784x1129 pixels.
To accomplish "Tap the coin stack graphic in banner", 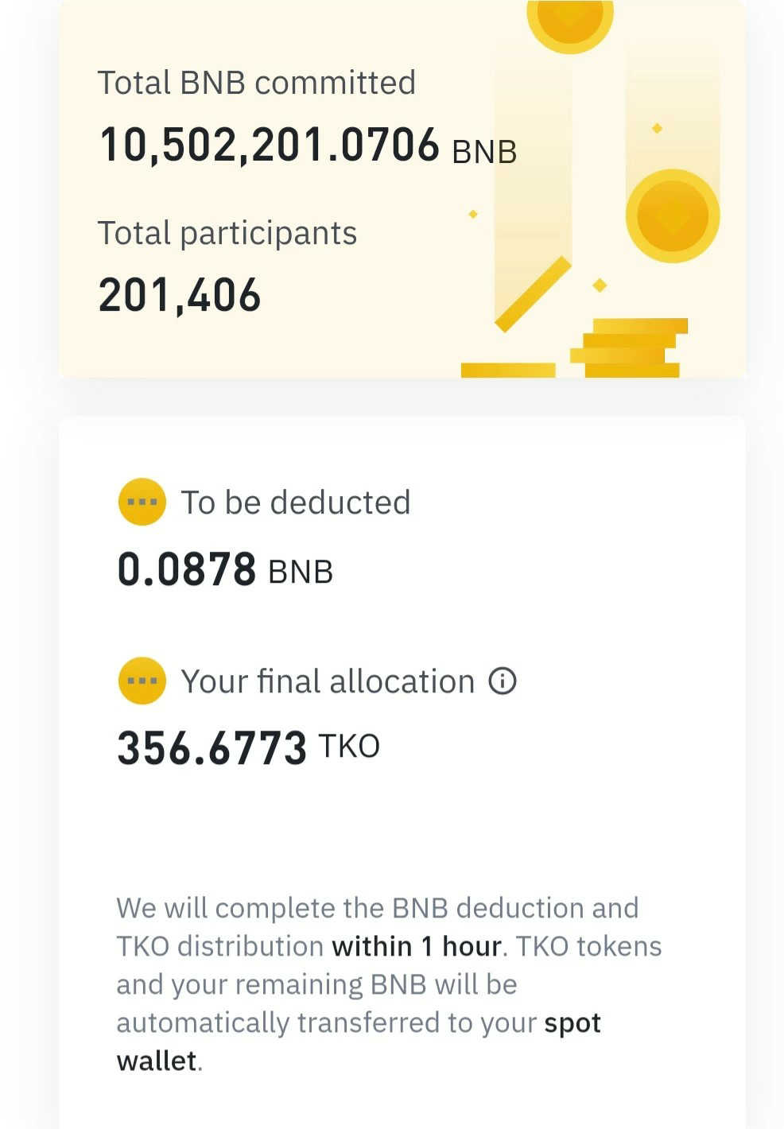I will [629, 347].
